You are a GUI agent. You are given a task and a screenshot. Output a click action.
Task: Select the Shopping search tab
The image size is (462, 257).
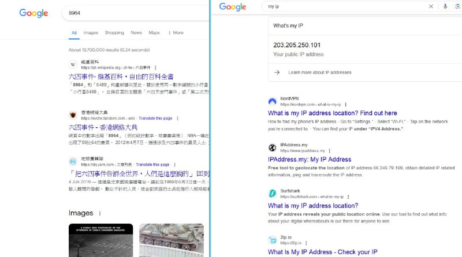coord(114,33)
